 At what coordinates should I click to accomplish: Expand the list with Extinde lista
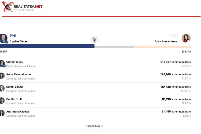[x=93, y=126]
